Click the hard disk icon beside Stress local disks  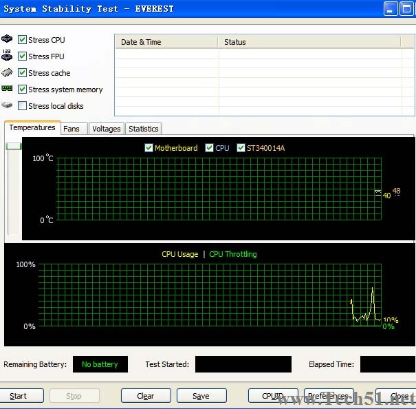tap(7, 105)
